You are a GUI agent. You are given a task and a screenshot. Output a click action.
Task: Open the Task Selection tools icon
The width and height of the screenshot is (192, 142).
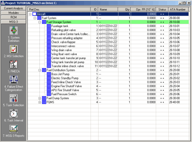[x=14, y=98]
